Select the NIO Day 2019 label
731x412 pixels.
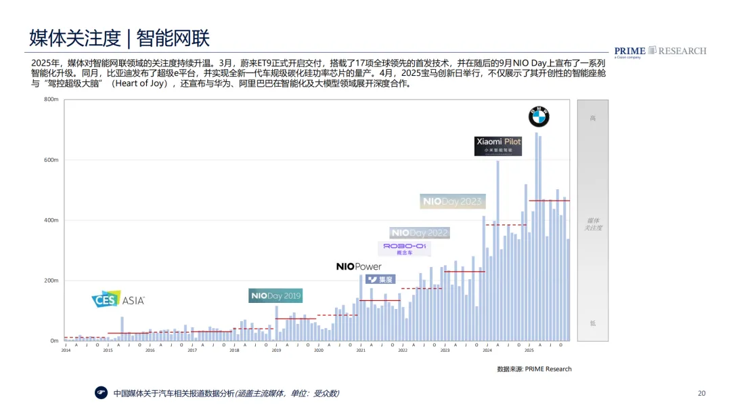[275, 296]
